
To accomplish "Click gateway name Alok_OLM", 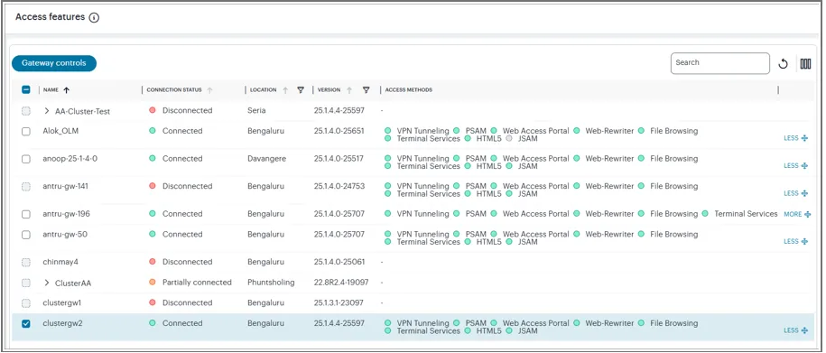I will pyautogui.click(x=60, y=131).
